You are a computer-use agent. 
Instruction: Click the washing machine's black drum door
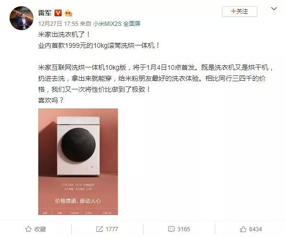tap(78, 145)
